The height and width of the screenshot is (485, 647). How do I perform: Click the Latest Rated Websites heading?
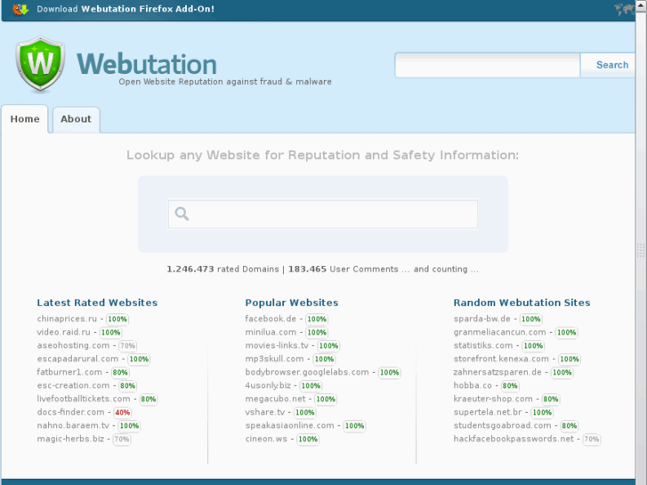pyautogui.click(x=97, y=303)
